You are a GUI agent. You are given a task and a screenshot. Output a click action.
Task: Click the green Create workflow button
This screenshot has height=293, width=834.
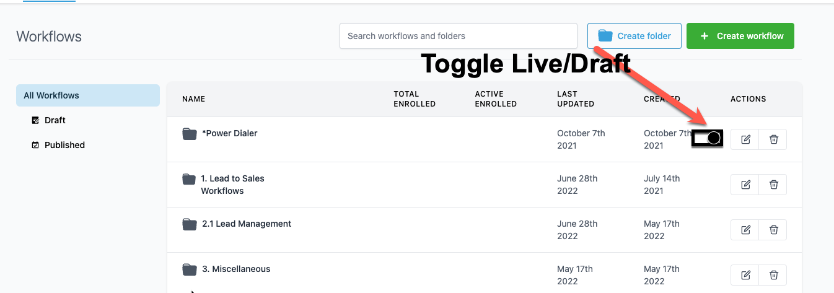point(740,36)
